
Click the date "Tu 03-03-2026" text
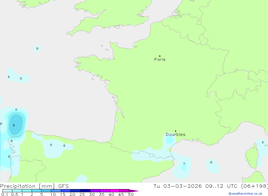pos(177,186)
